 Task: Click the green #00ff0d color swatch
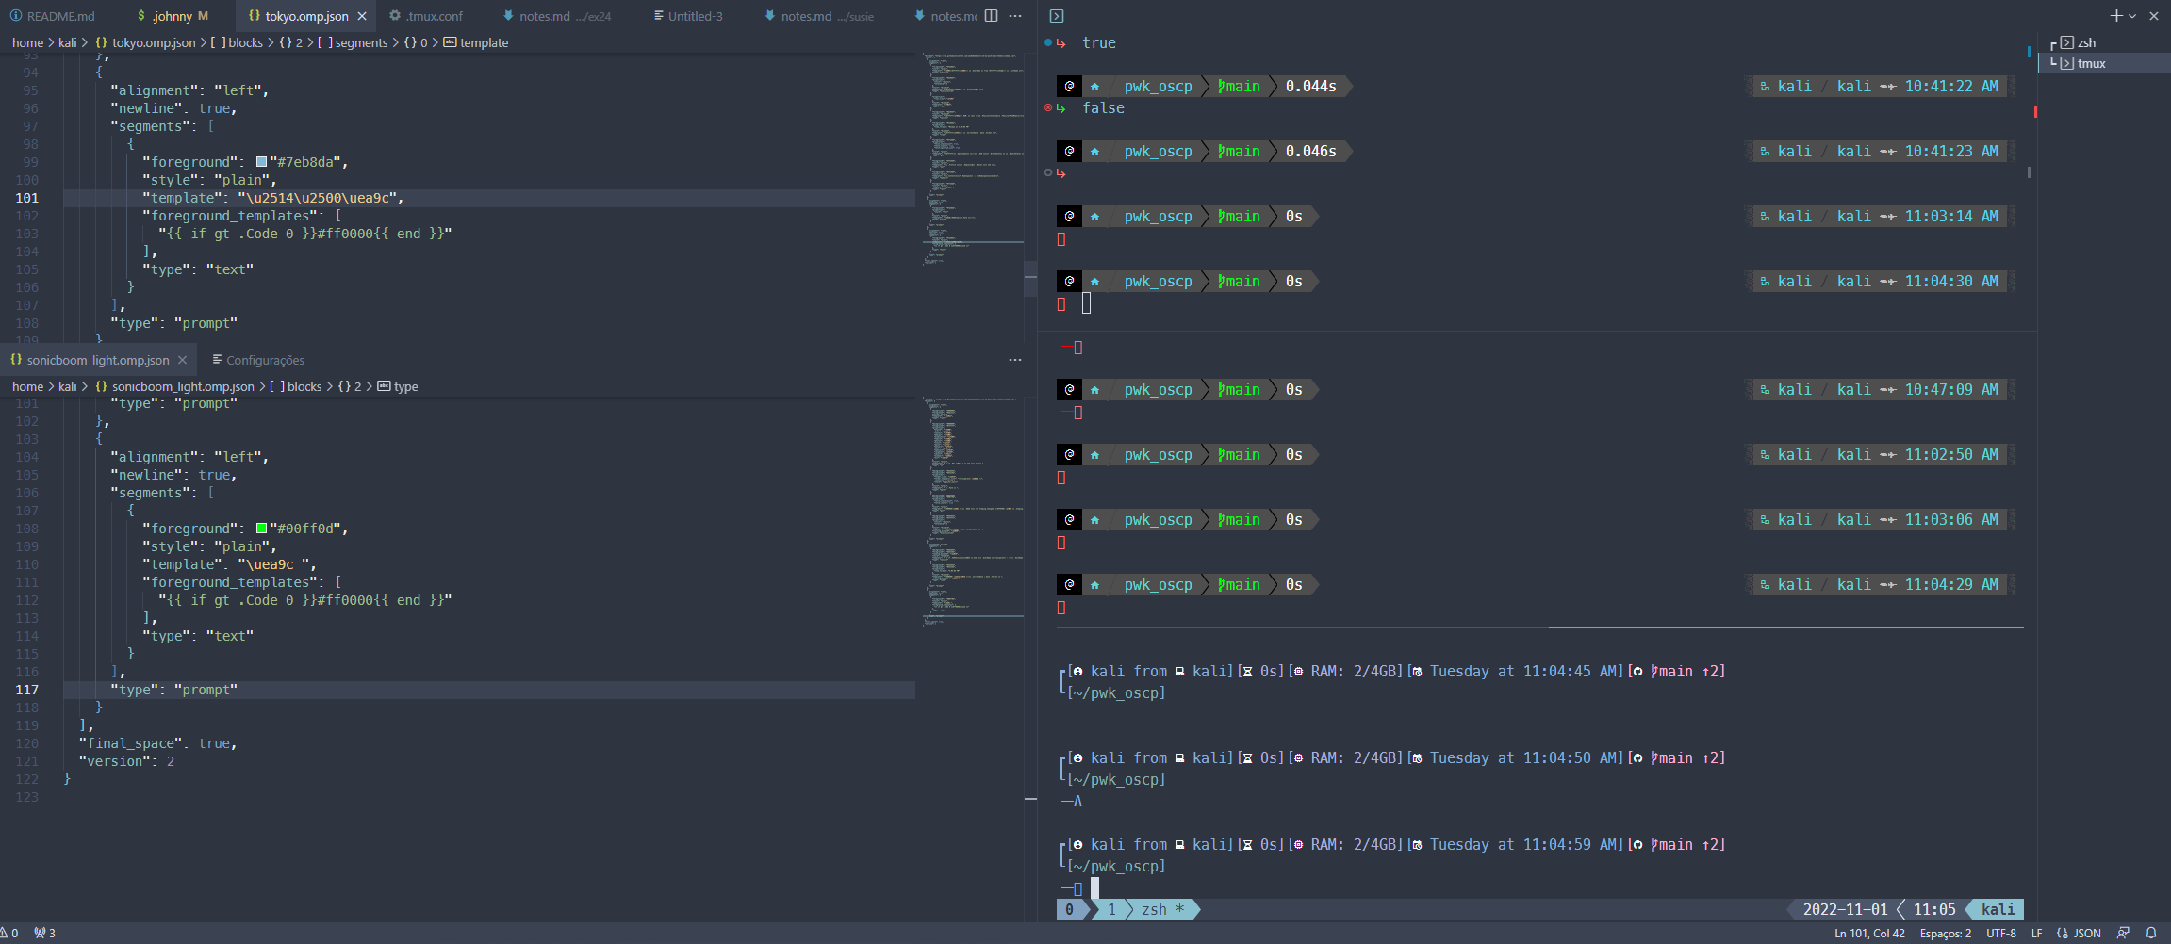[260, 528]
